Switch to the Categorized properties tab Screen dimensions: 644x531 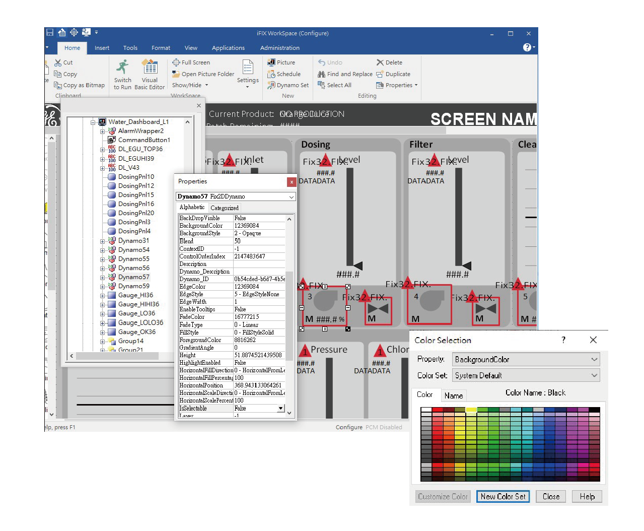click(x=225, y=208)
